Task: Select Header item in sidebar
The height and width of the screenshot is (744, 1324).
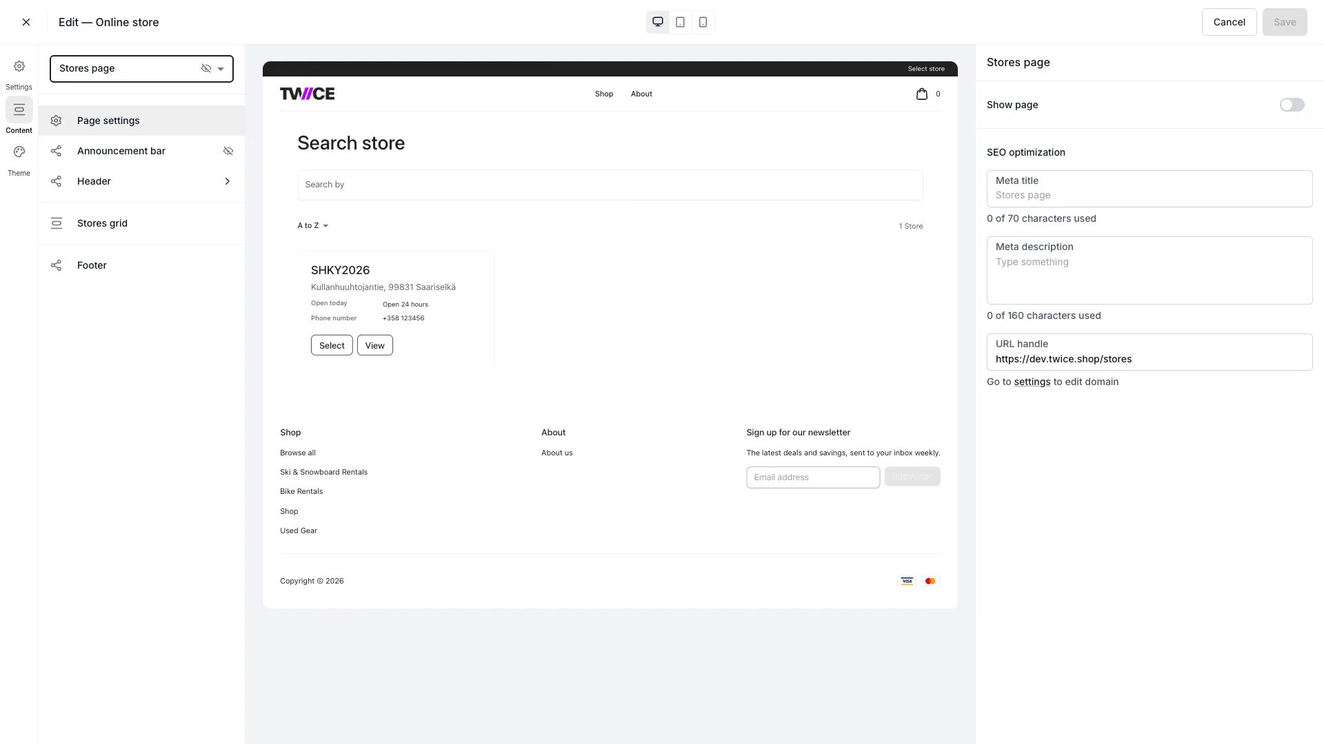Action: pyautogui.click(x=141, y=181)
